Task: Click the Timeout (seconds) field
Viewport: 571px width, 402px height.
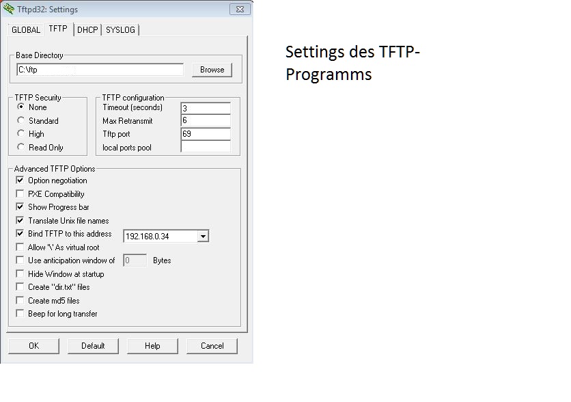Action: pos(206,108)
